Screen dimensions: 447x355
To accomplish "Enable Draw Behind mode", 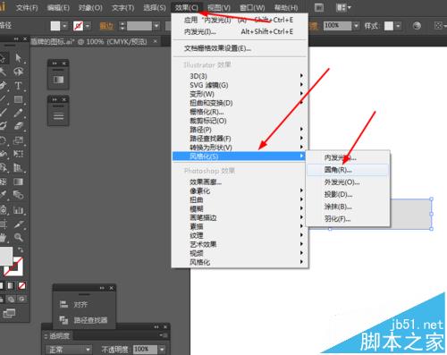I will [x=11, y=299].
